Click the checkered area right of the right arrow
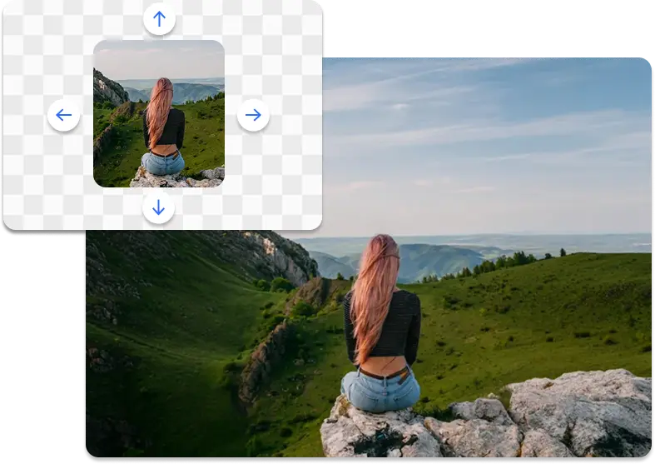This screenshot has width=655, height=464. click(x=295, y=115)
